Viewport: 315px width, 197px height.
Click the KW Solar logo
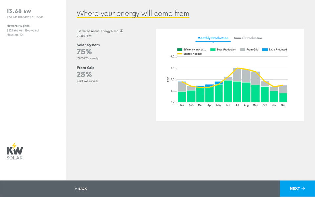pyautogui.click(x=15, y=151)
